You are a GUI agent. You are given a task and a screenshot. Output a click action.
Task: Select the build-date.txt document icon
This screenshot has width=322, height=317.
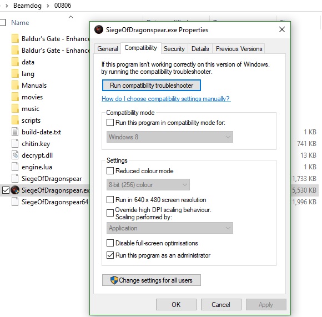coord(15,132)
